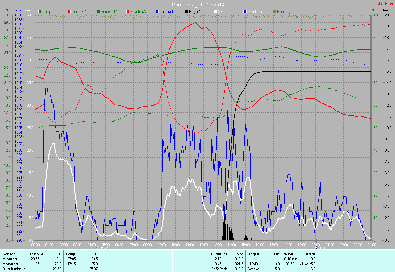Click the "13:45" pressure maximum time

click(x=217, y=264)
